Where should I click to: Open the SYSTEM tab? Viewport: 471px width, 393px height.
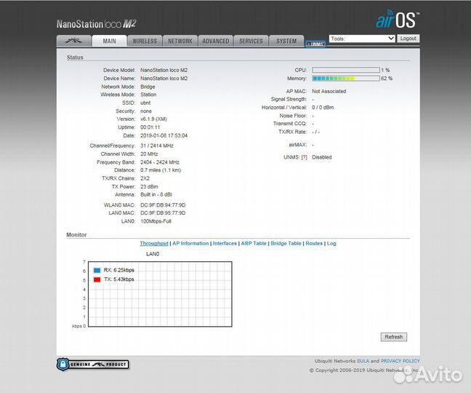286,41
